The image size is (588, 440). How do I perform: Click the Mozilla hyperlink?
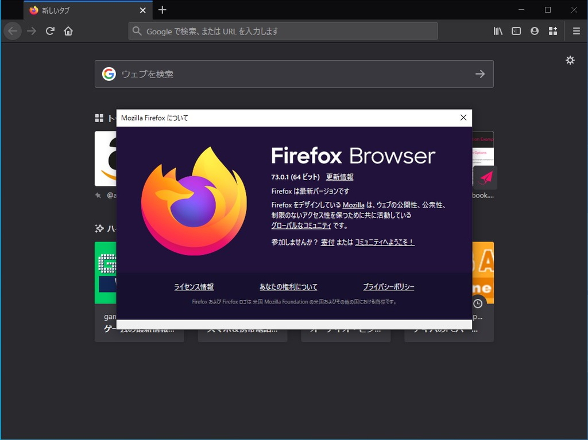point(353,204)
